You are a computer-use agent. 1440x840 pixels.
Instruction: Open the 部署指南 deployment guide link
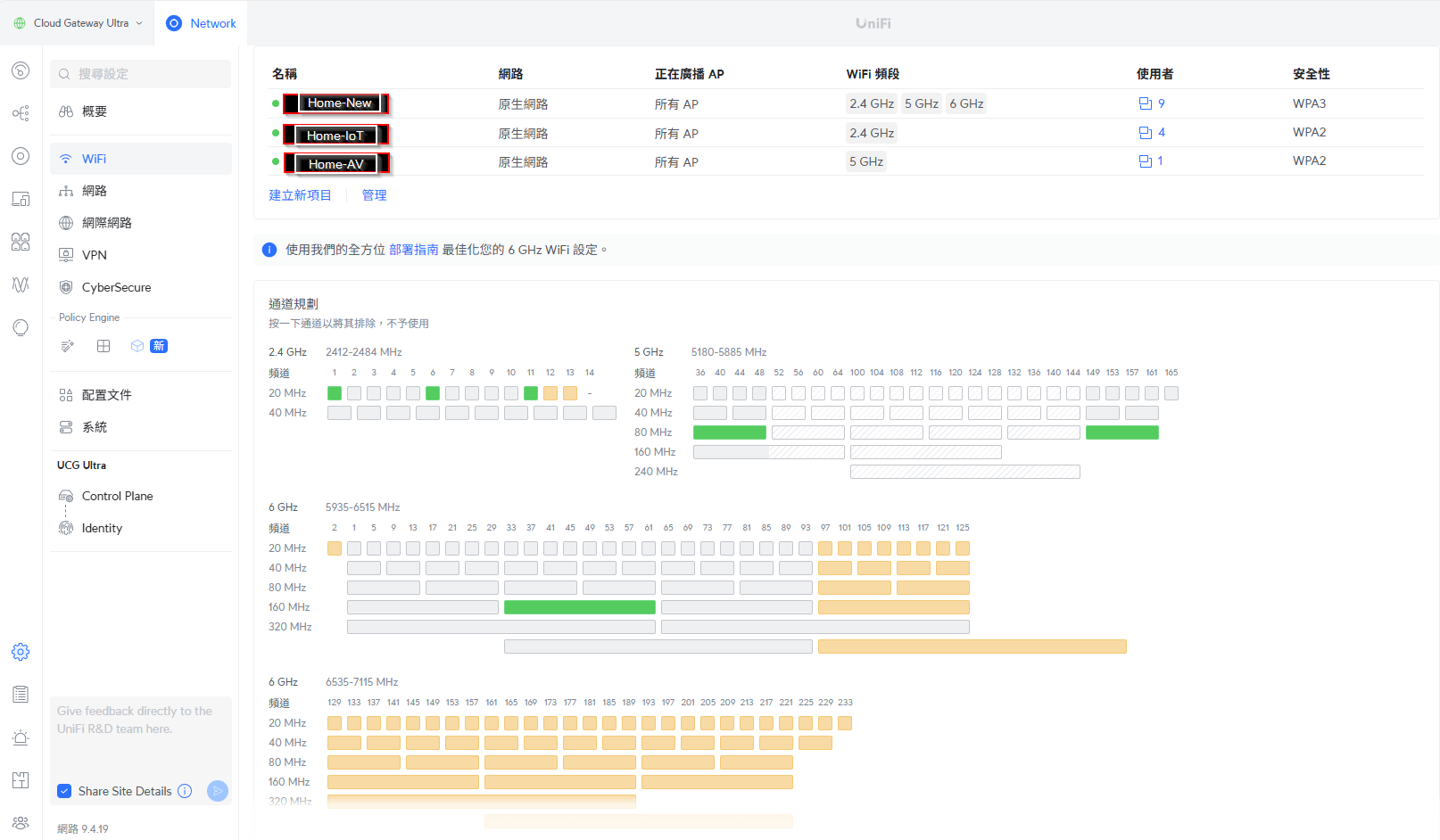click(414, 250)
